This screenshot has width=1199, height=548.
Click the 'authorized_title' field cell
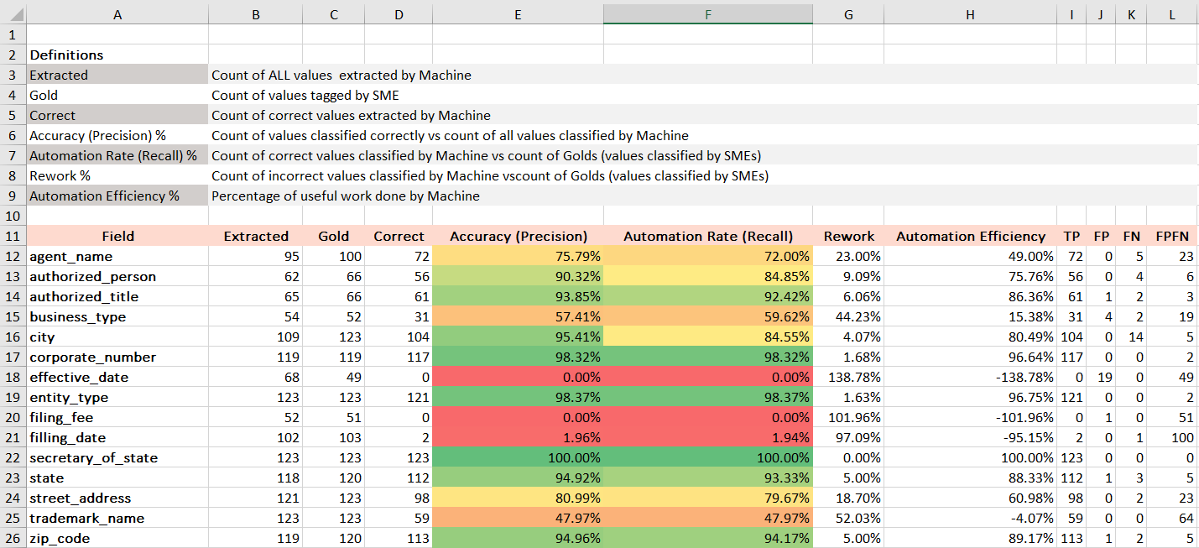click(117, 296)
